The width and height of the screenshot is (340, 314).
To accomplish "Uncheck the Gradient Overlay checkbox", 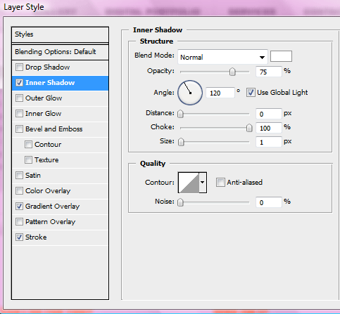I will [x=19, y=207].
